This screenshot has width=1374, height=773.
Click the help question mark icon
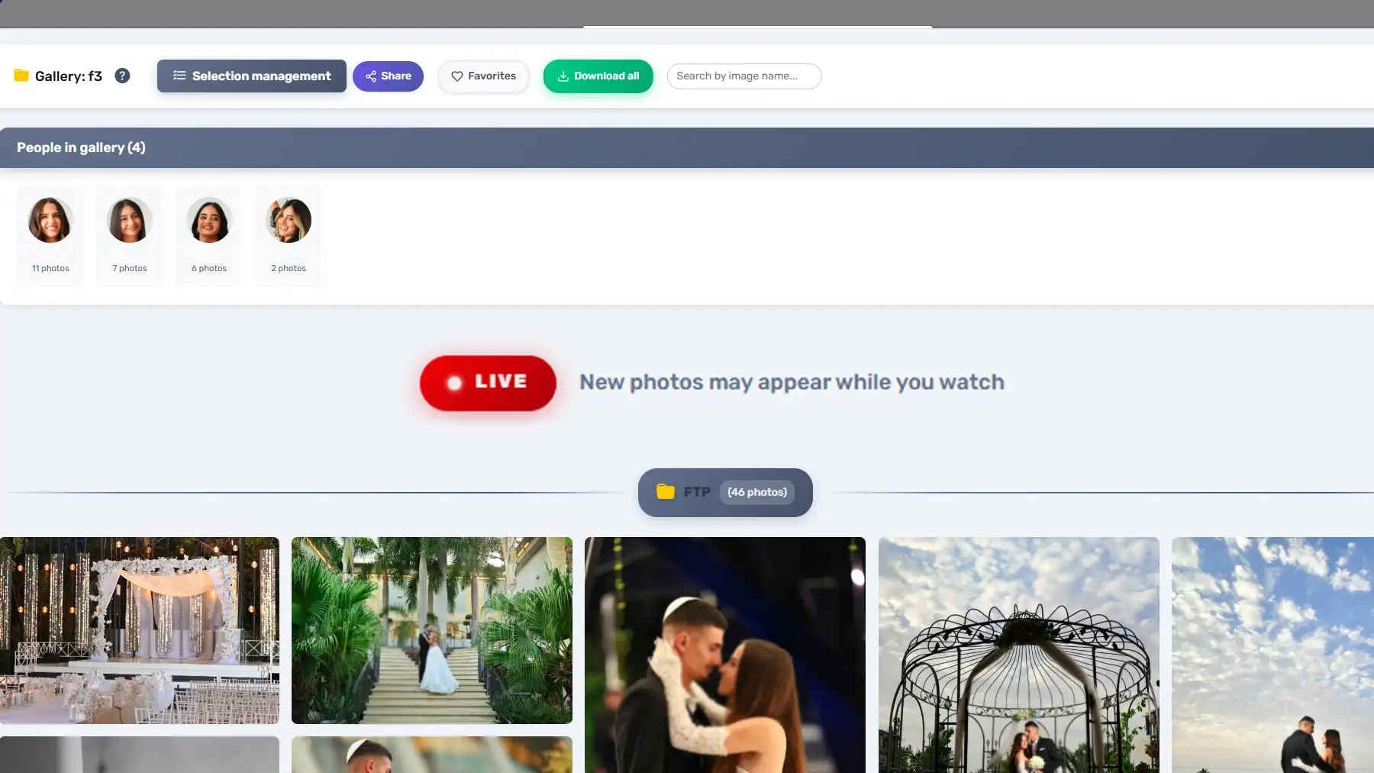[x=122, y=76]
